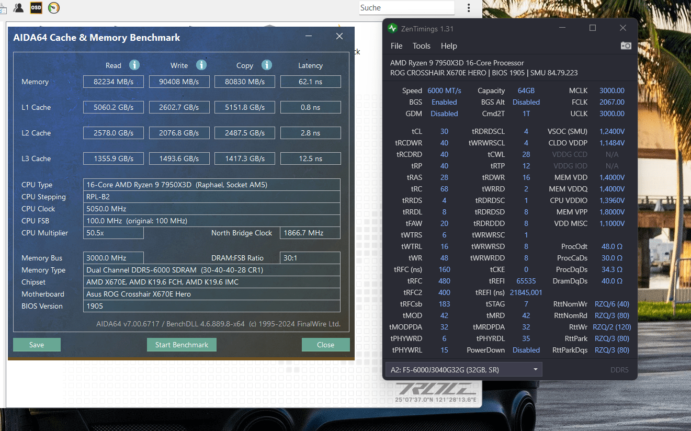
Task: Open the Help menu in ZenTimings
Action: [x=449, y=46]
